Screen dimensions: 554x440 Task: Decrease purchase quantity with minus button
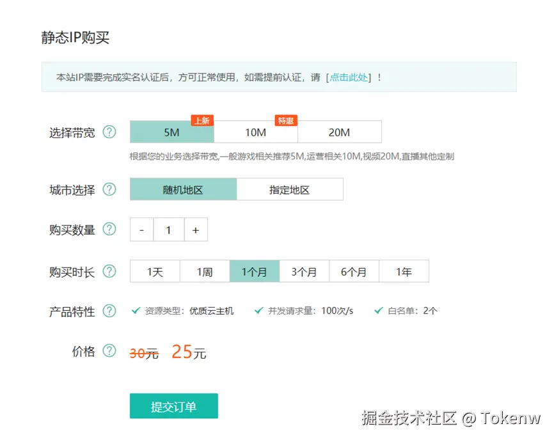click(x=141, y=230)
